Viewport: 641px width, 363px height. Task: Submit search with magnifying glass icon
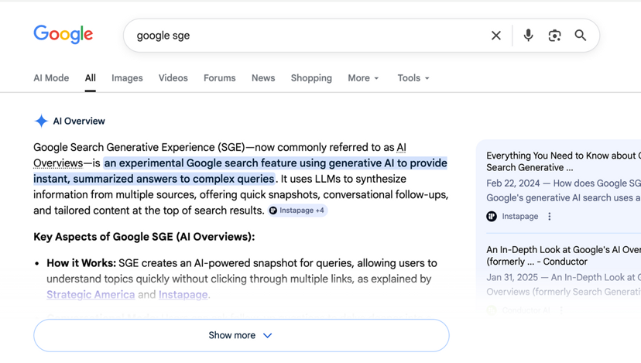click(581, 36)
